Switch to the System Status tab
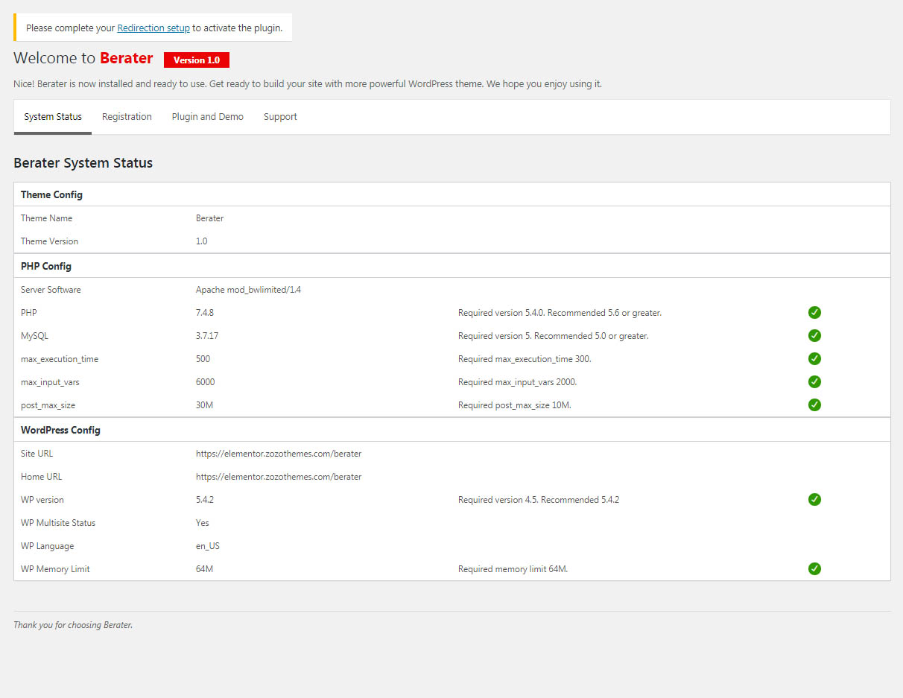Image resolution: width=903 pixels, height=698 pixels. (53, 117)
